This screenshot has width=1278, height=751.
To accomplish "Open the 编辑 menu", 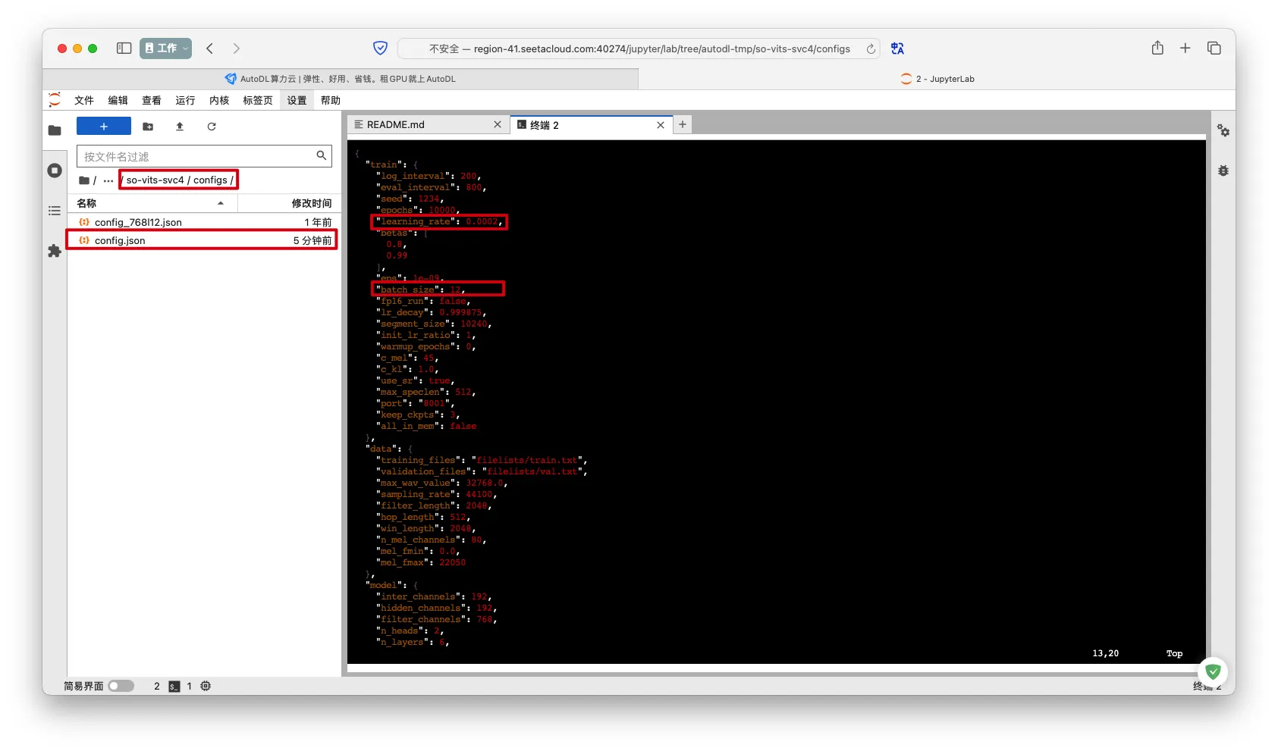I will point(118,100).
